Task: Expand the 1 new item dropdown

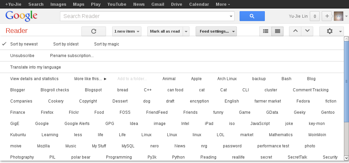Action: (127, 31)
